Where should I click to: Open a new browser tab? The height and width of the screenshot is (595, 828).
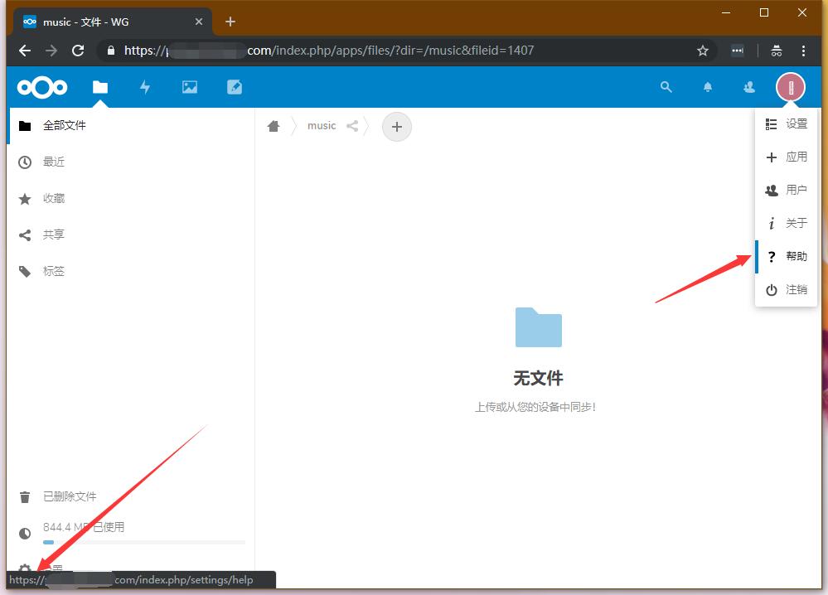(x=230, y=22)
